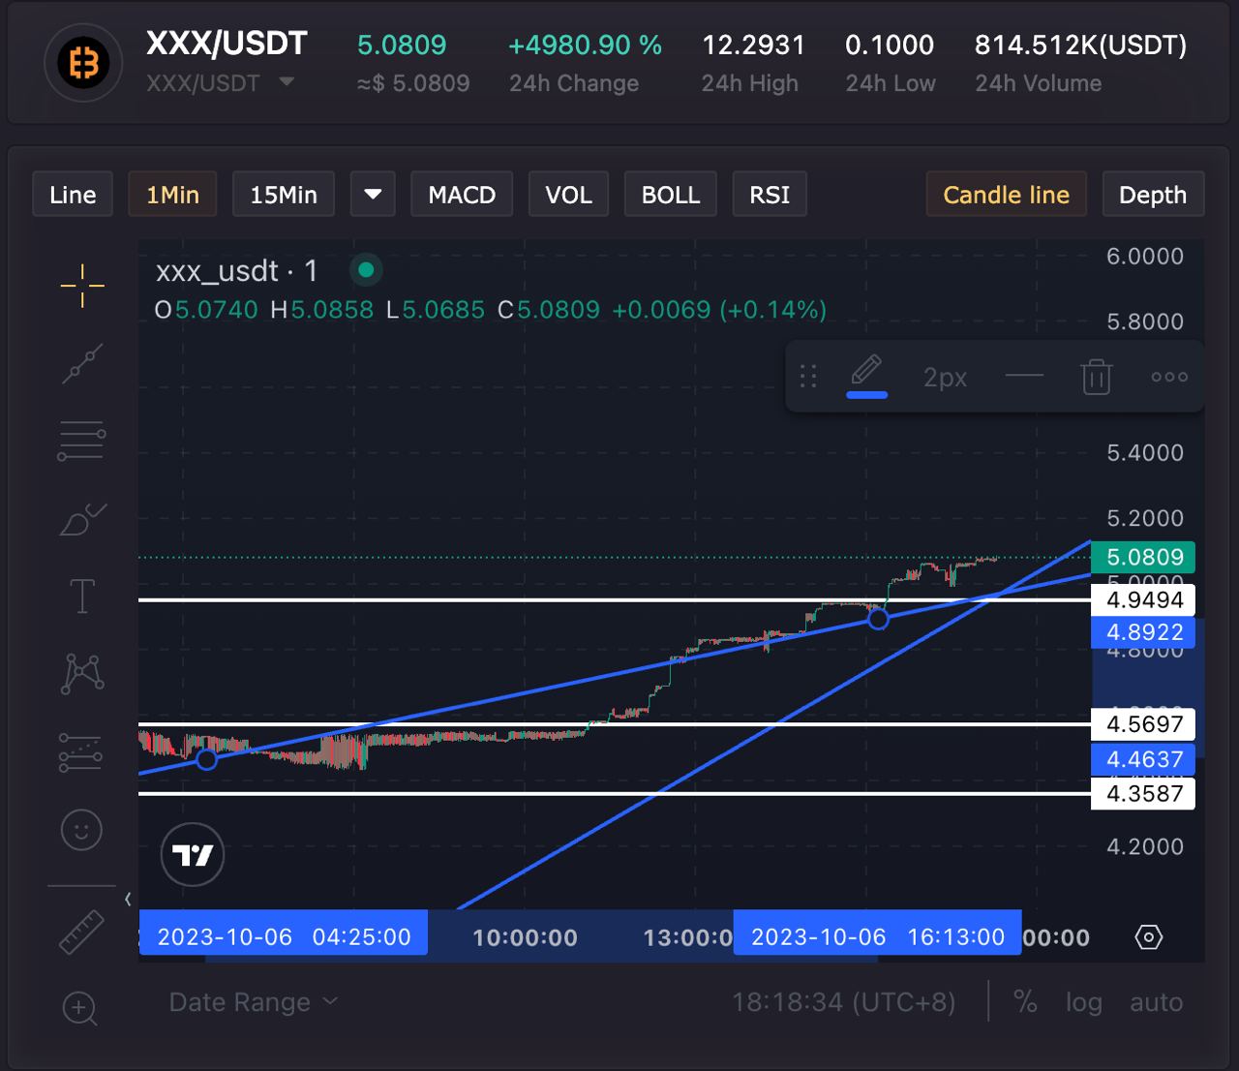The image size is (1239, 1071).
Task: Show the BOLL indicator
Action: [670, 194]
